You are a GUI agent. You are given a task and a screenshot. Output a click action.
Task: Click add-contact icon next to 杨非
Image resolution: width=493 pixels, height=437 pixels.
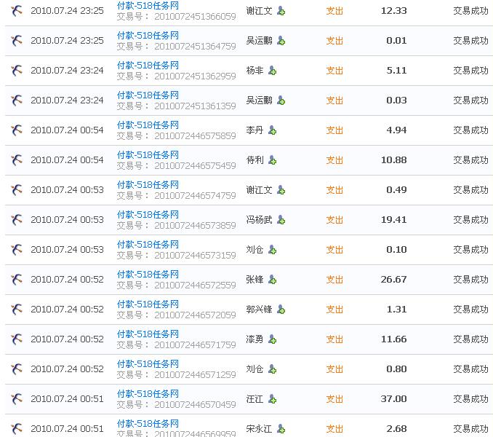click(272, 71)
